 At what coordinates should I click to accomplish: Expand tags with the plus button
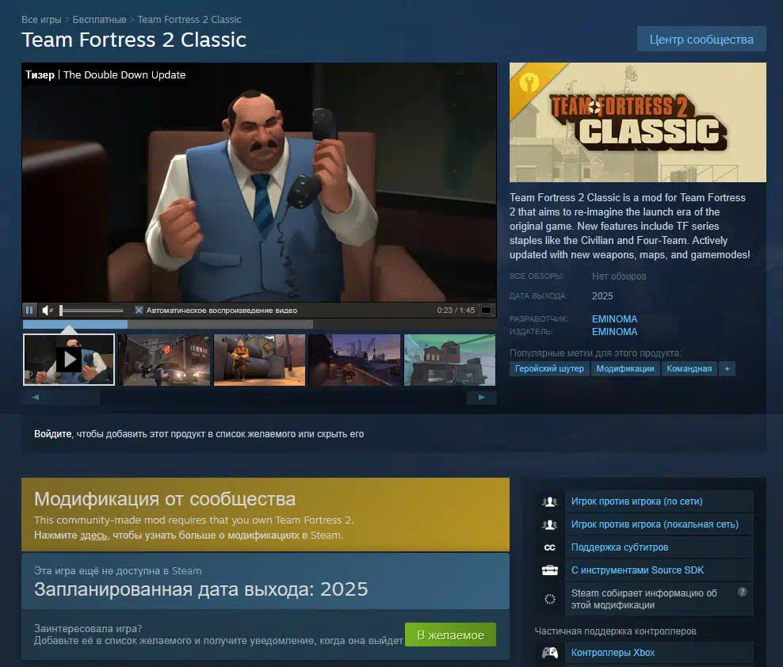point(727,368)
